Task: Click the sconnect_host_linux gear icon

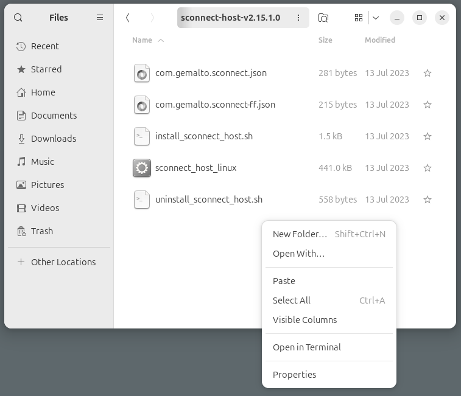Action: pos(142,168)
